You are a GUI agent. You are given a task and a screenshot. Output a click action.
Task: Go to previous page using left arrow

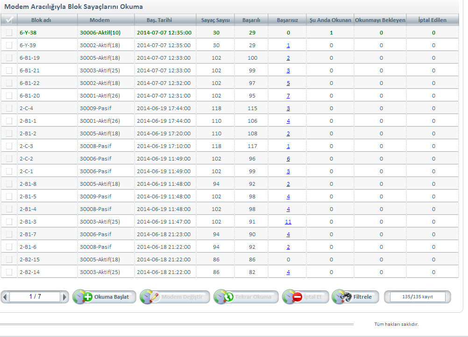click(x=5, y=297)
